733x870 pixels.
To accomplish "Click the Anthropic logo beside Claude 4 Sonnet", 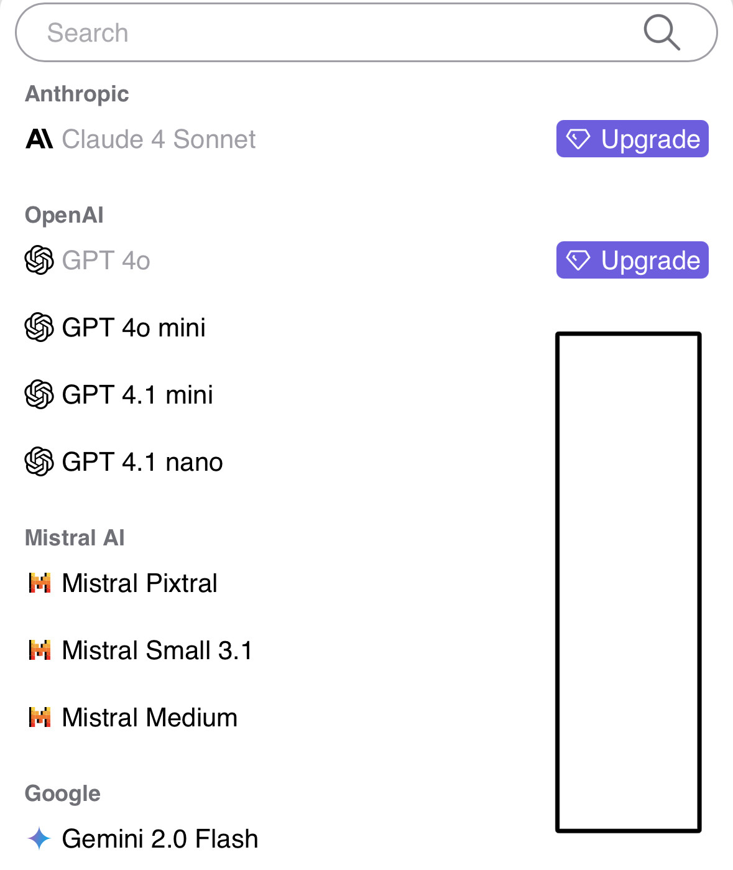I will (x=39, y=139).
